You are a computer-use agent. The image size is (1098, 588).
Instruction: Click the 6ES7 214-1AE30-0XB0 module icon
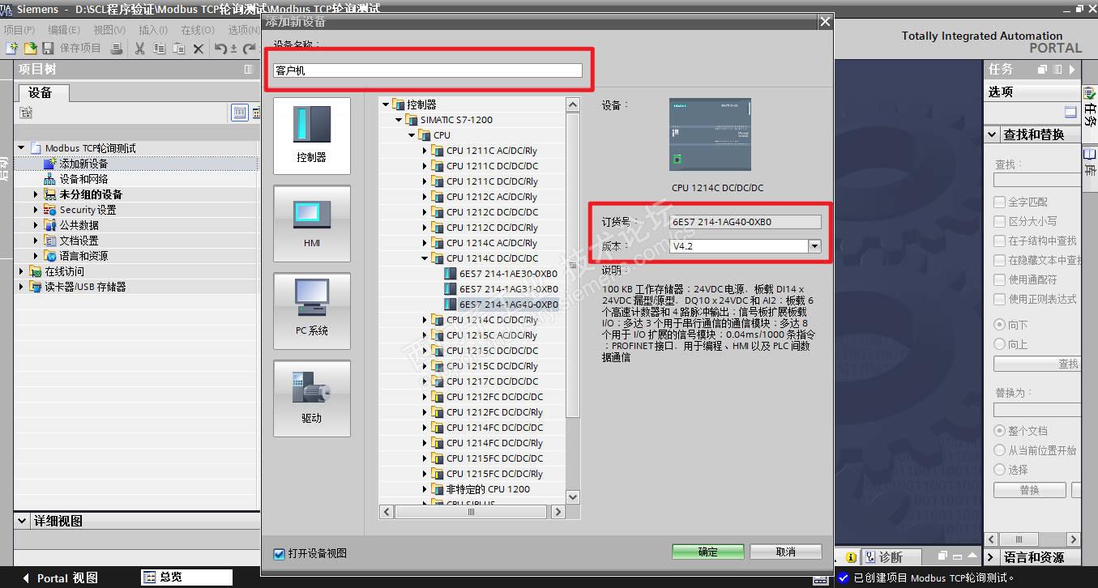pos(451,274)
